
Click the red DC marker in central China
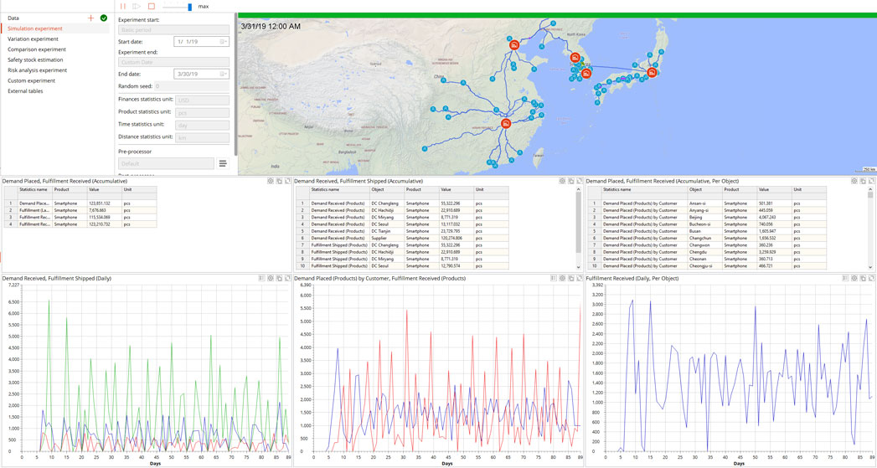click(506, 124)
